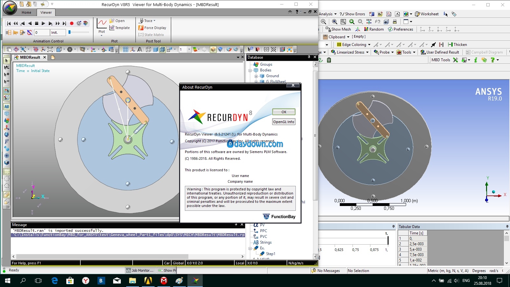Open the MBD Tools help question icon
This screenshot has width=510, height=287.
[x=493, y=60]
